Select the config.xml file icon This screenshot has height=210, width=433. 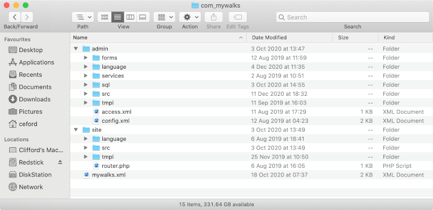tap(96, 121)
